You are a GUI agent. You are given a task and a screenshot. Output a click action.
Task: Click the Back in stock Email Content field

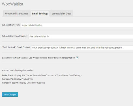[82, 48]
